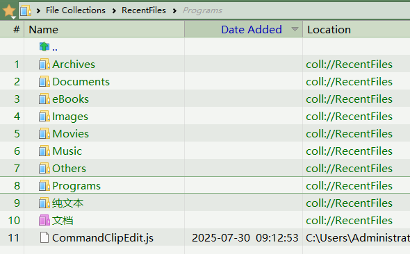Click the CommandClipEdit.js file icon

click(44, 237)
